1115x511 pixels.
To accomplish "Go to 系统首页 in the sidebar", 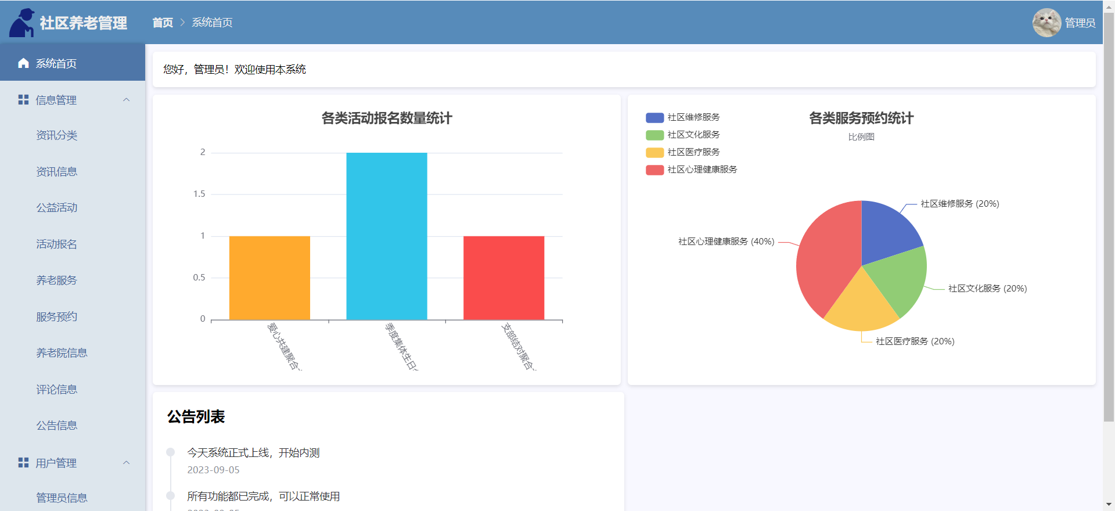I will [73, 63].
